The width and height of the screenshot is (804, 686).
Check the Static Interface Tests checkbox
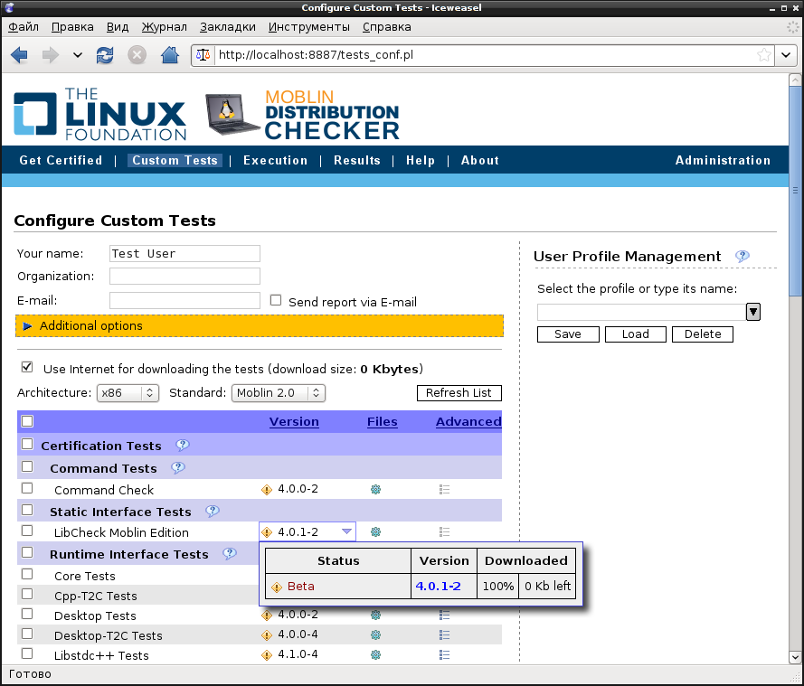tap(27, 510)
